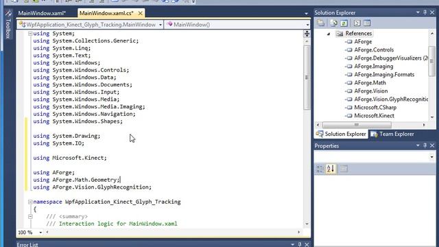
Task: Click on the 'using Microsoft.Kinect;' line
Action: [70, 158]
